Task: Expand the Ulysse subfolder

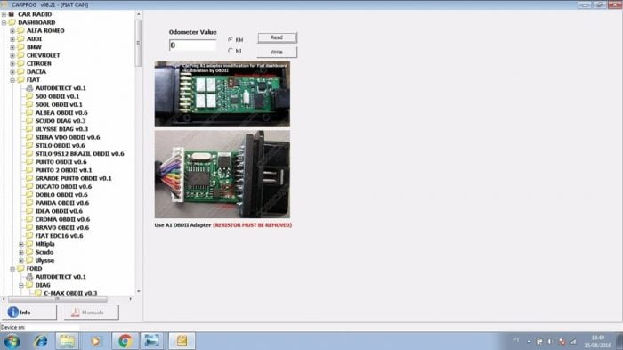Action: click(x=21, y=261)
